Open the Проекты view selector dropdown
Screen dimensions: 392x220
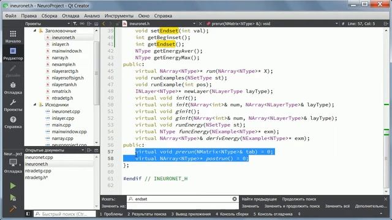click(x=69, y=24)
